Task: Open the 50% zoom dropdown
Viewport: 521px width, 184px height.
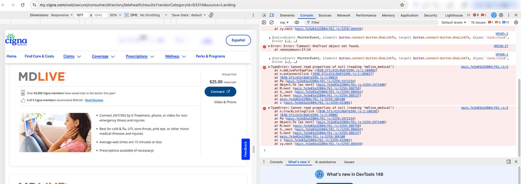Action: (x=115, y=15)
